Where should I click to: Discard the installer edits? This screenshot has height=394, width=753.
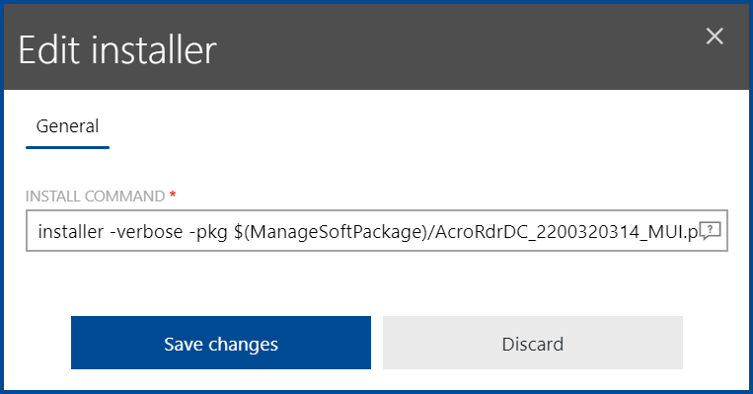coord(533,343)
